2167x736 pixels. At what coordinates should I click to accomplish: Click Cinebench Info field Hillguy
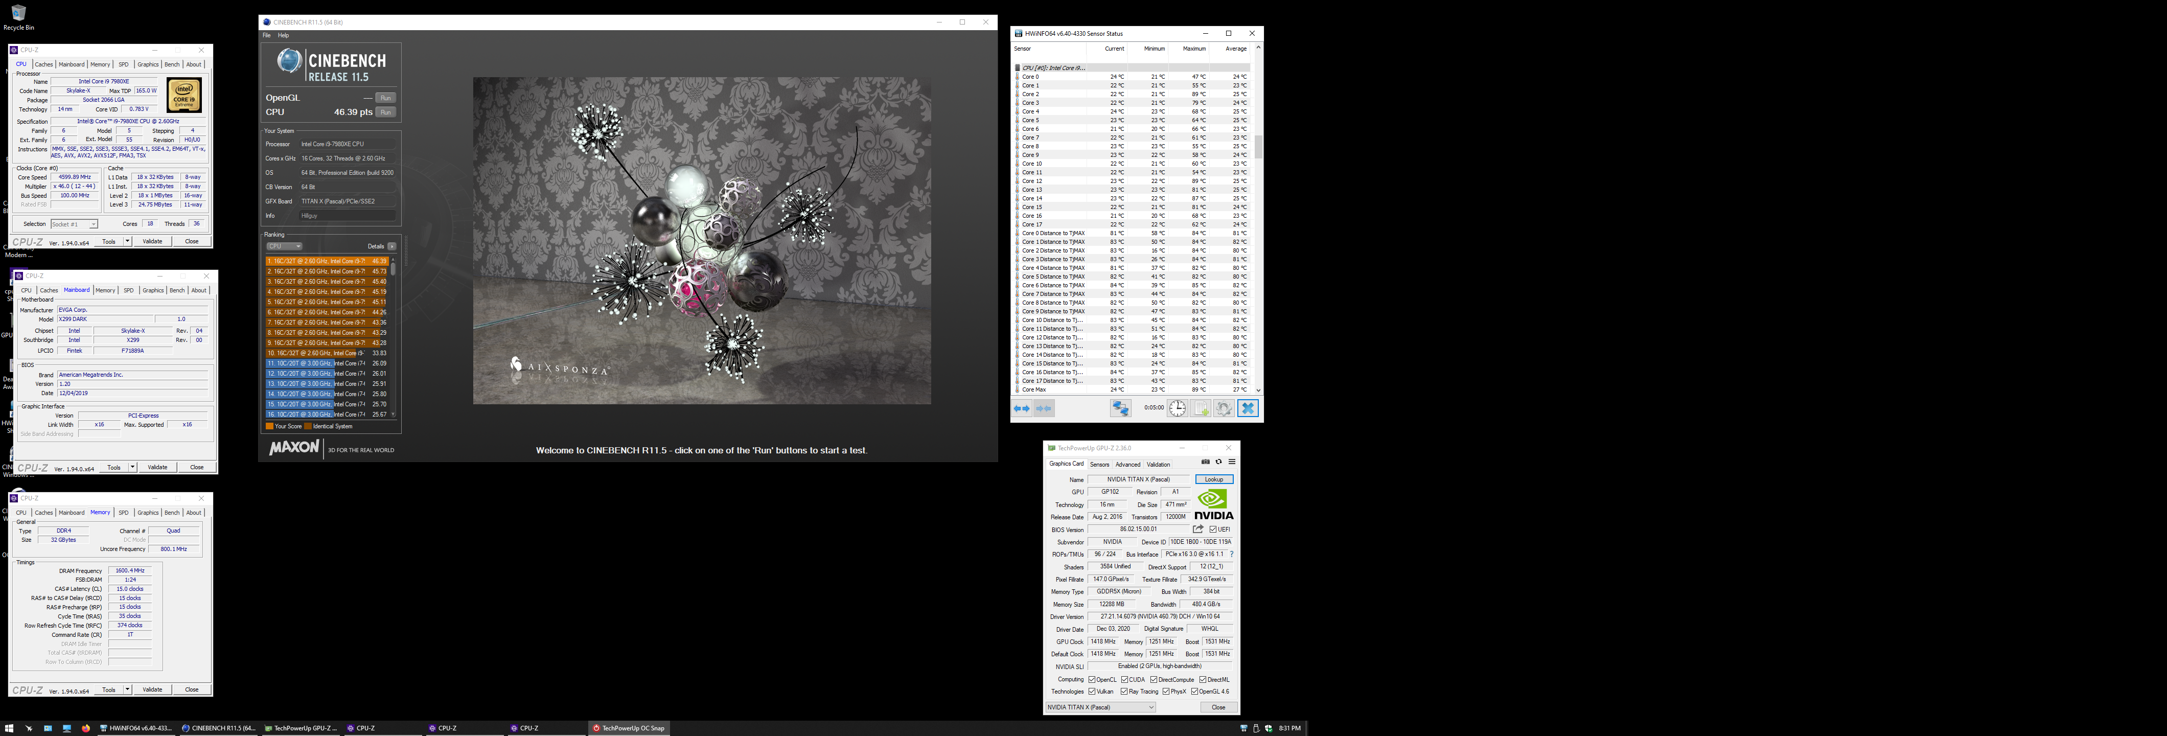click(x=347, y=215)
